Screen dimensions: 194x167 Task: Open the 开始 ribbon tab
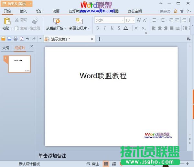coord(7,11)
